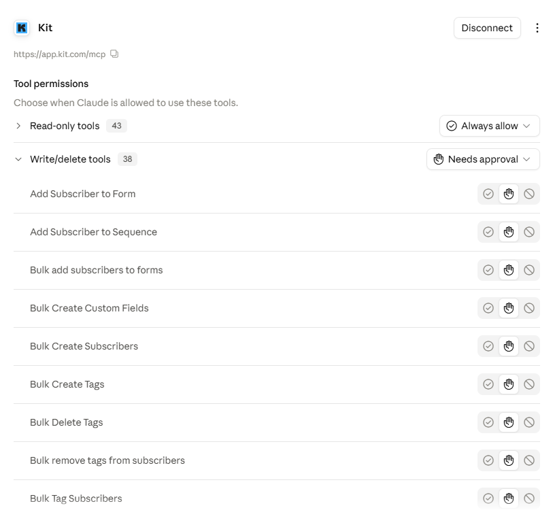Select the Bulk Create Subscribers label
This screenshot has width=553, height=510.
[x=84, y=346]
